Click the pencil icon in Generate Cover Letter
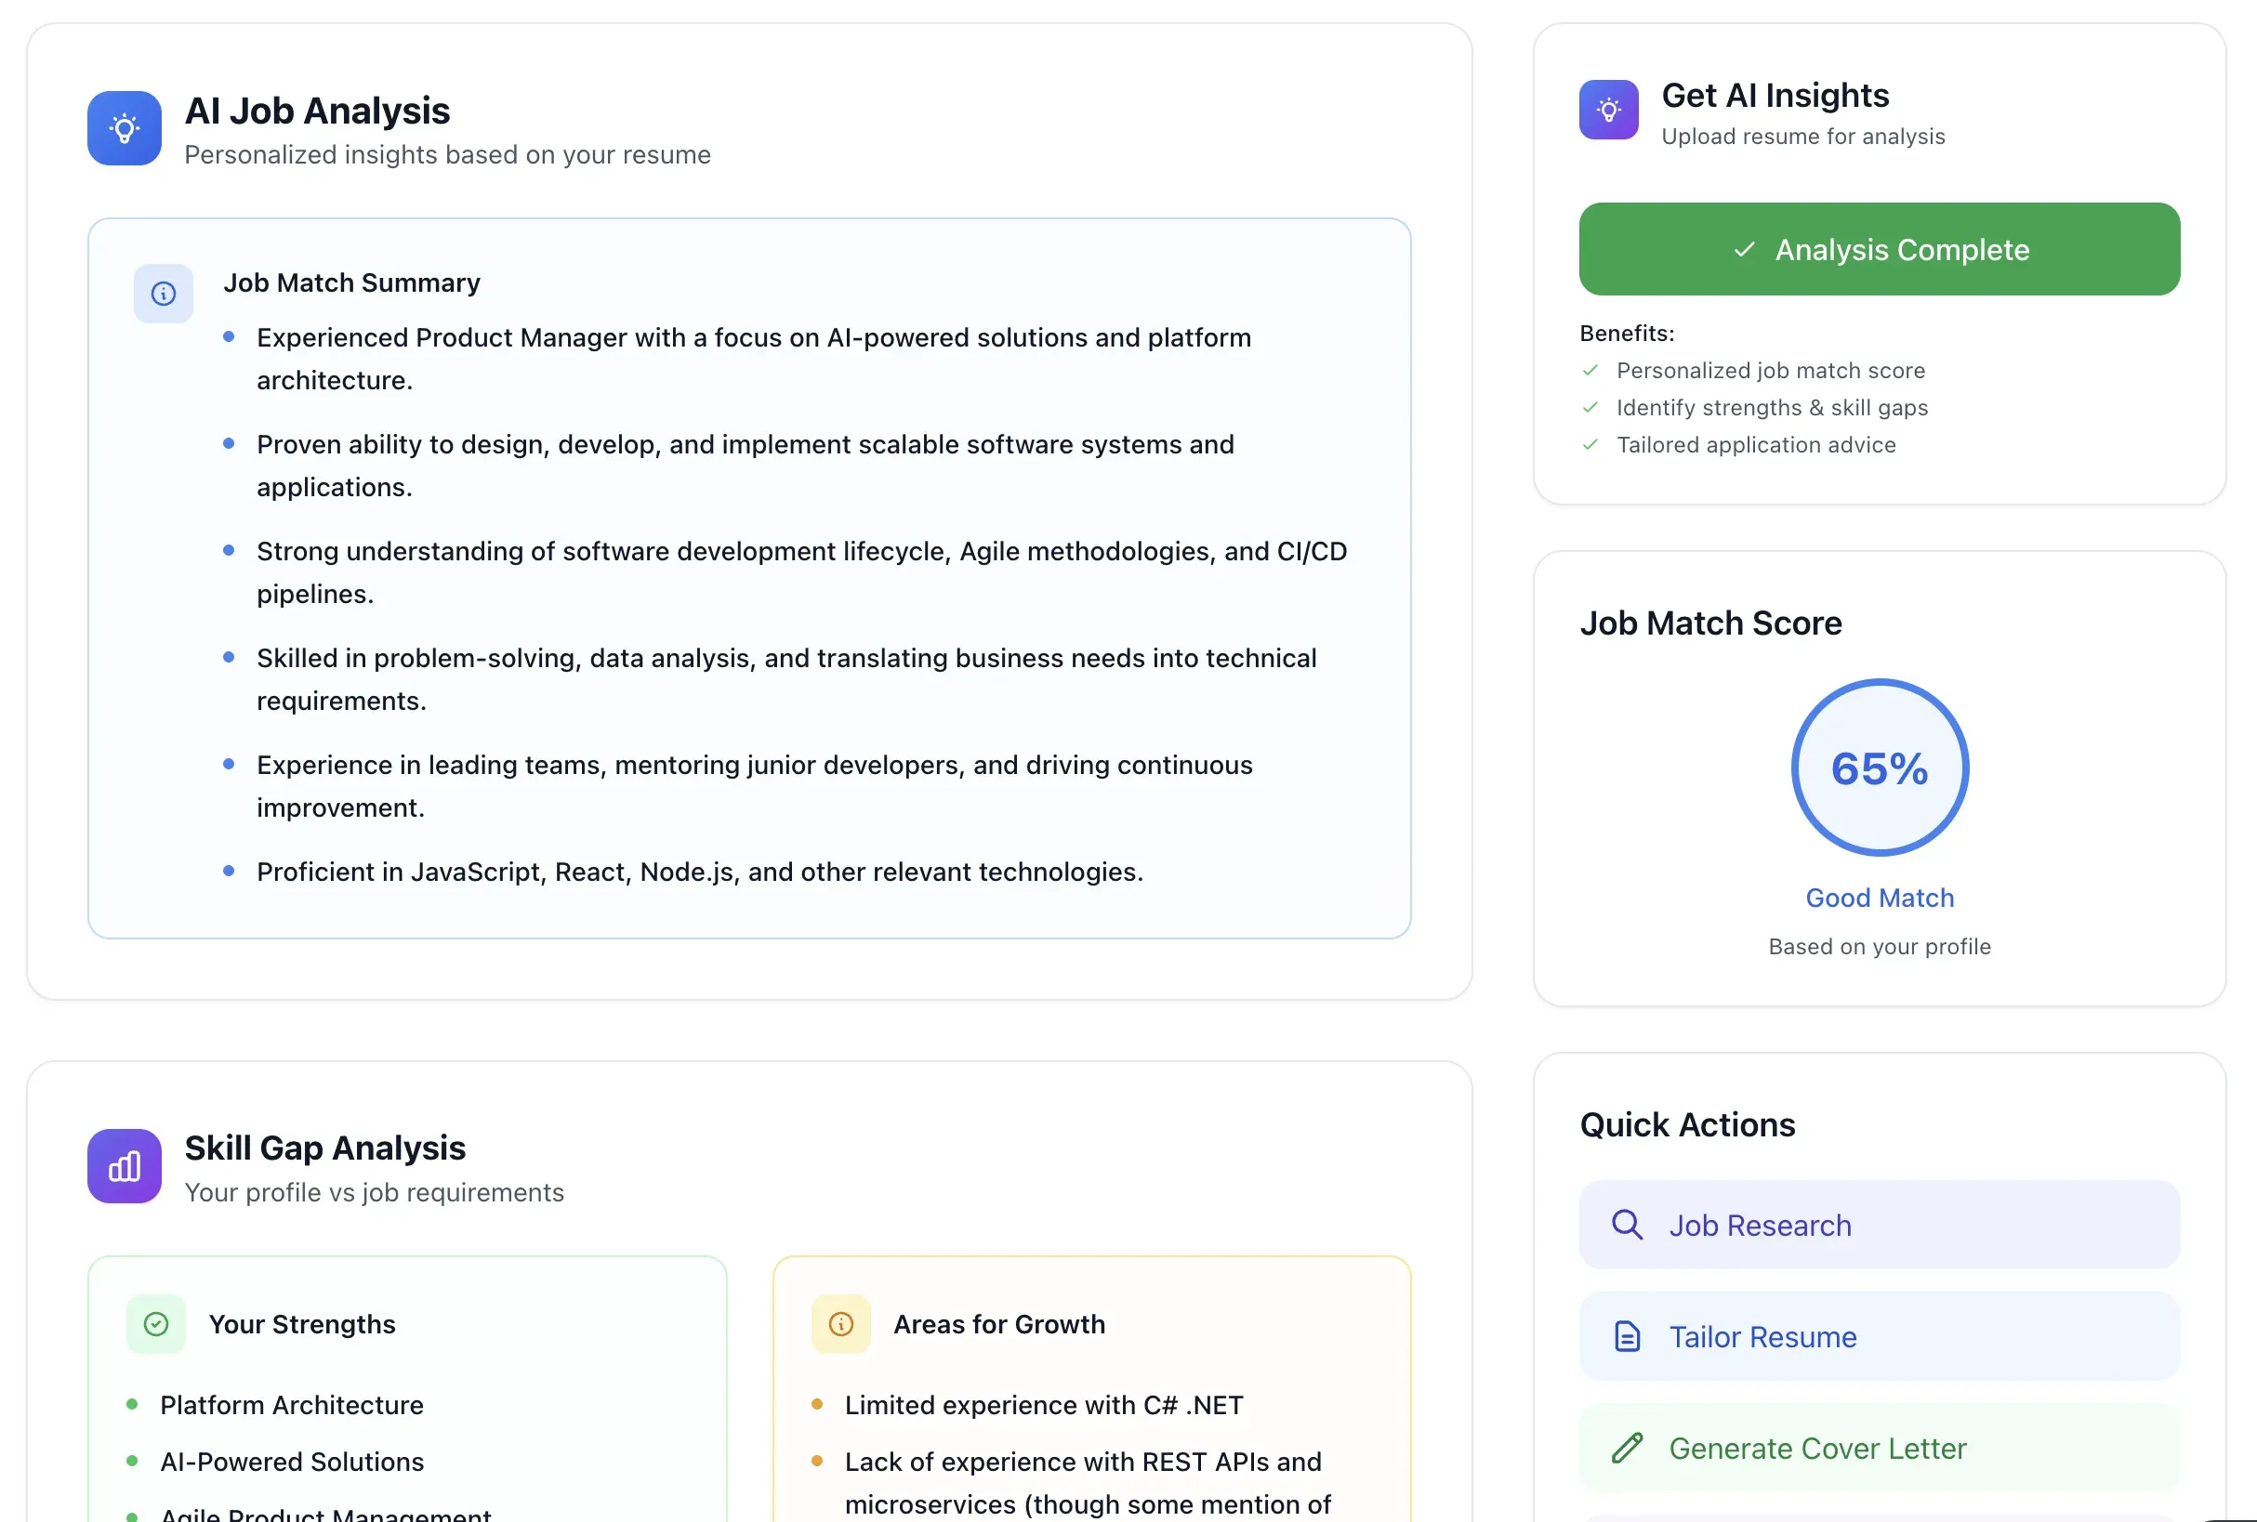This screenshot has height=1522, width=2257. [1627, 1449]
